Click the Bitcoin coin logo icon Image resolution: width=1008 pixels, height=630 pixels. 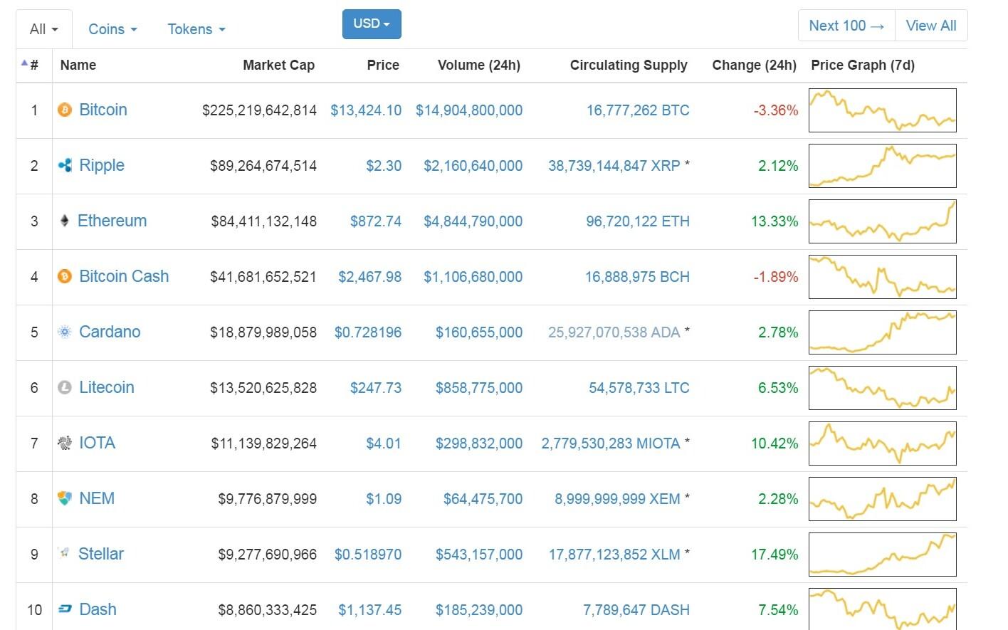[x=65, y=110]
